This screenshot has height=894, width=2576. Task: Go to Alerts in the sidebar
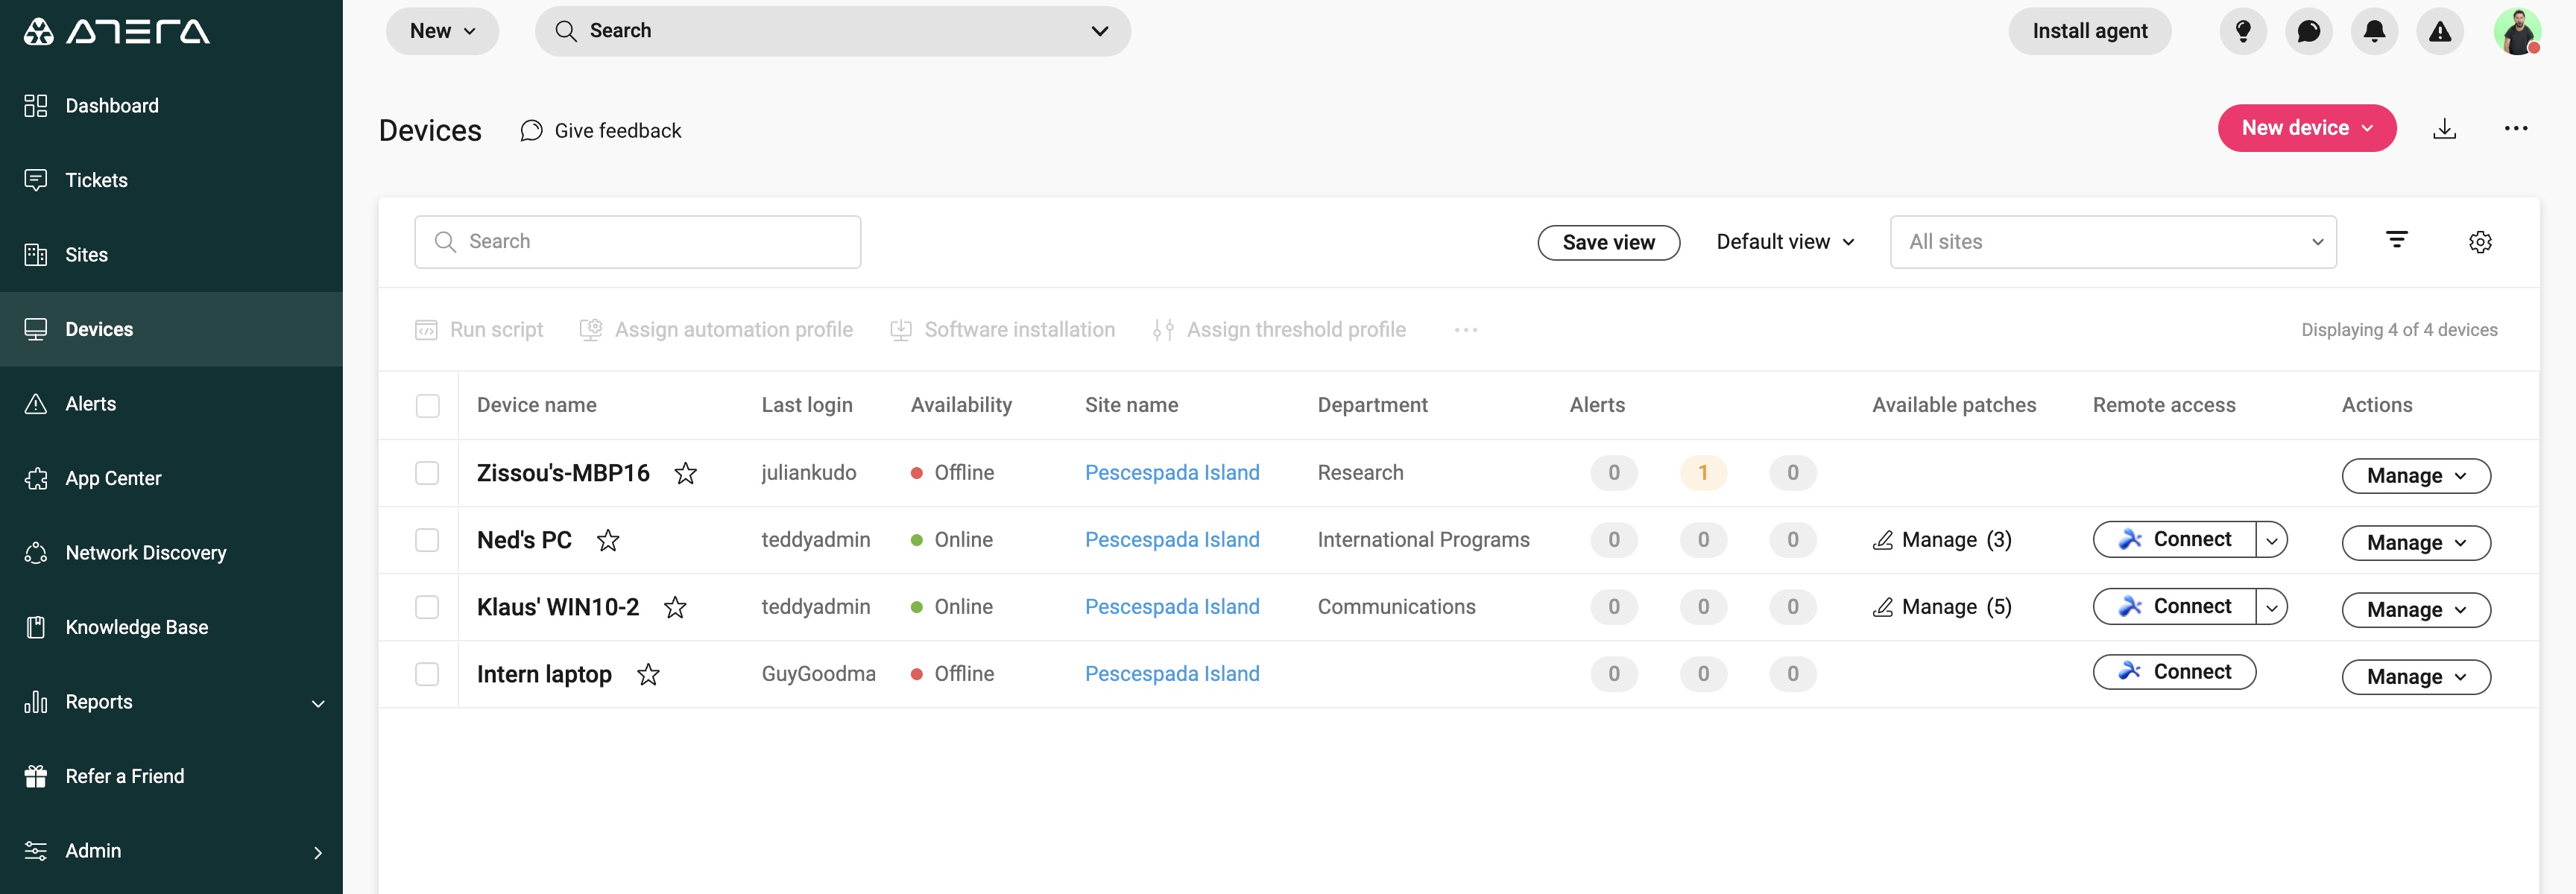[x=90, y=404]
